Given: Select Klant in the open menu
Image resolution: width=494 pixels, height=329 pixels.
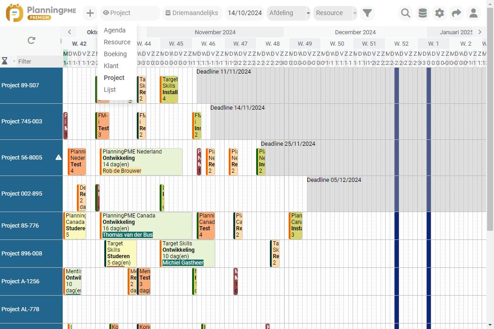Looking at the screenshot, I should [111, 66].
